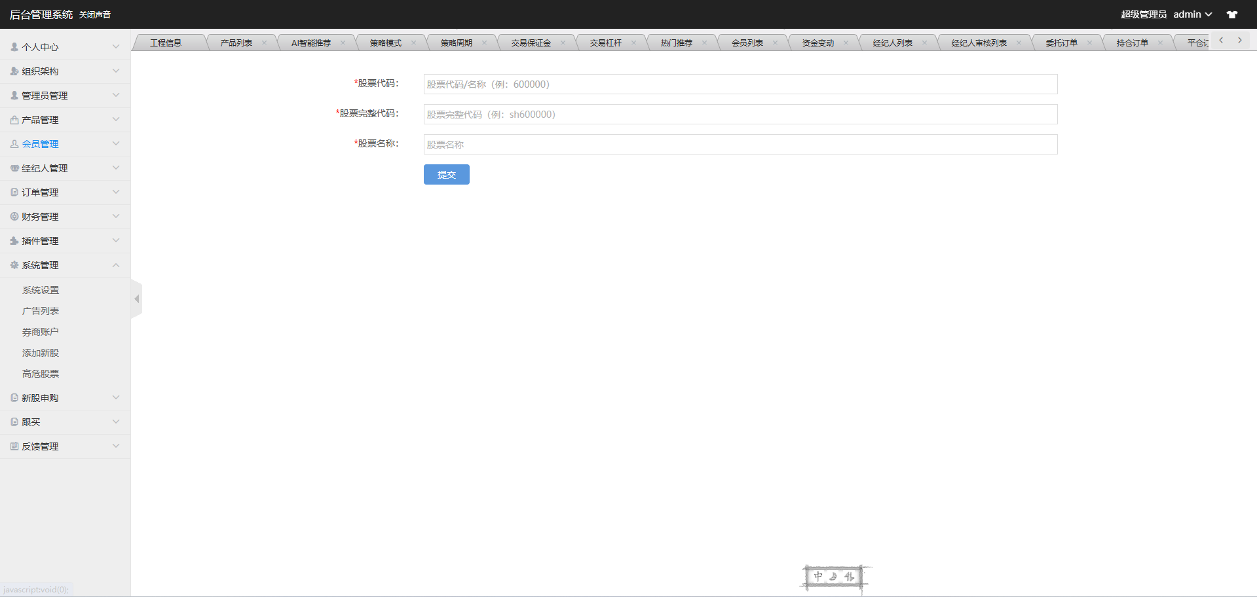Collapse the sidebar with the left arrow handle
The width and height of the screenshot is (1257, 597).
point(136,299)
